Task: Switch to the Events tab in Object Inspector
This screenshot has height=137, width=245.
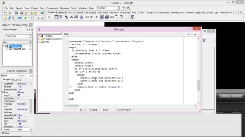Action: [x=16, y=80]
